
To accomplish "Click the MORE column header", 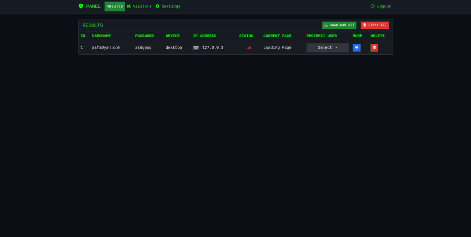I will tap(357, 36).
